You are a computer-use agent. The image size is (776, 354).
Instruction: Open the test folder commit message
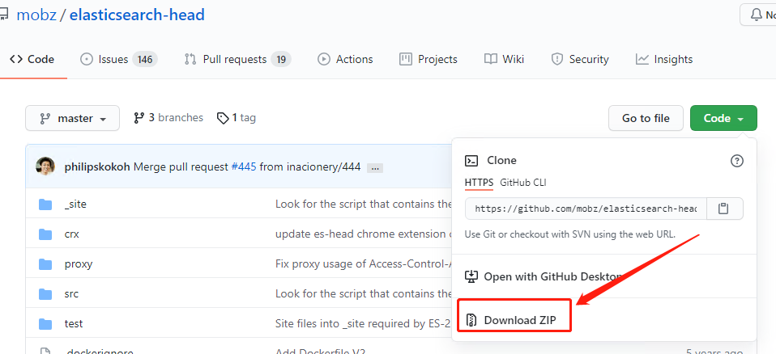tap(363, 324)
